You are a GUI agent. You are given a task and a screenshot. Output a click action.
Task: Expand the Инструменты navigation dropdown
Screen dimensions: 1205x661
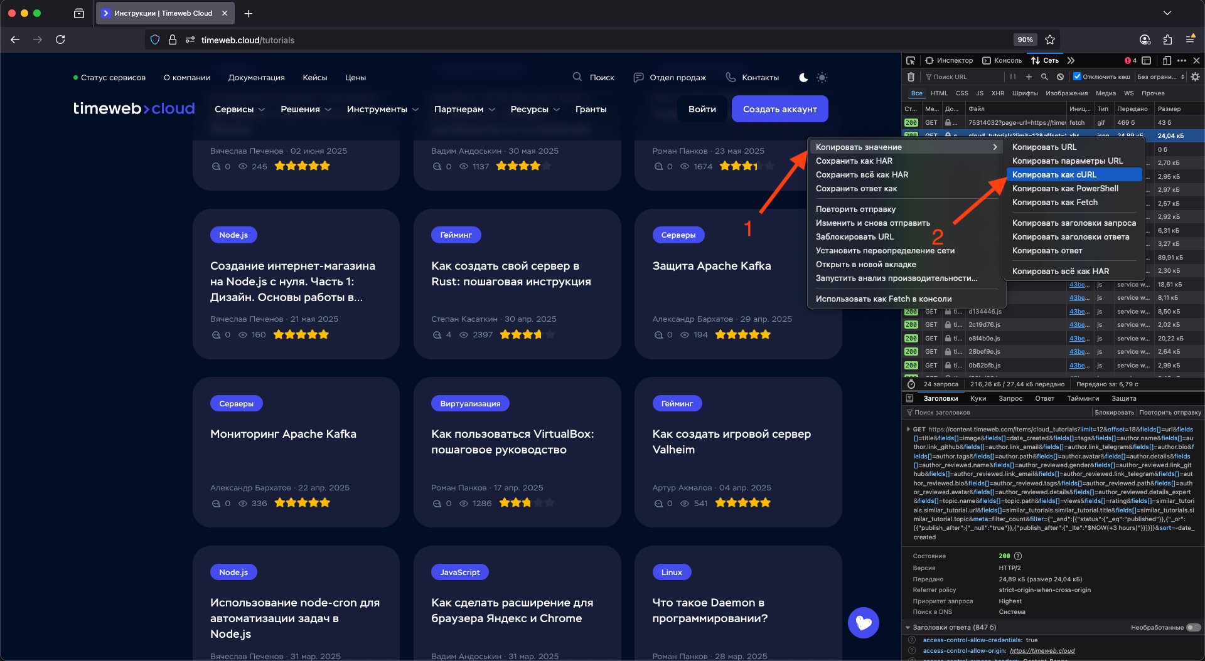pos(383,109)
